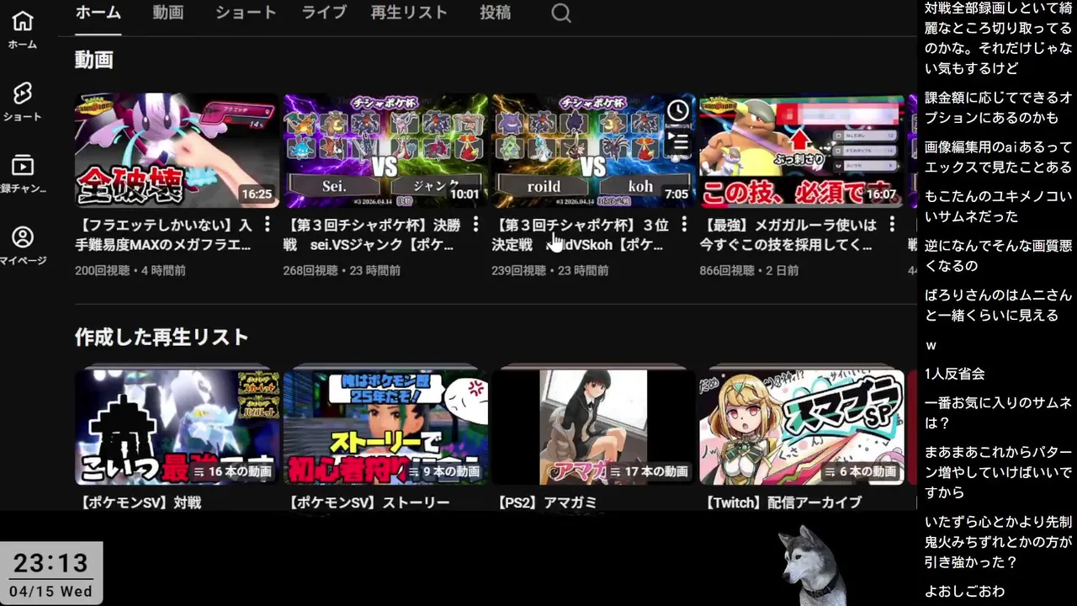Click playlist title 【PS2】アマガミ
The height and width of the screenshot is (606, 1077).
548,502
